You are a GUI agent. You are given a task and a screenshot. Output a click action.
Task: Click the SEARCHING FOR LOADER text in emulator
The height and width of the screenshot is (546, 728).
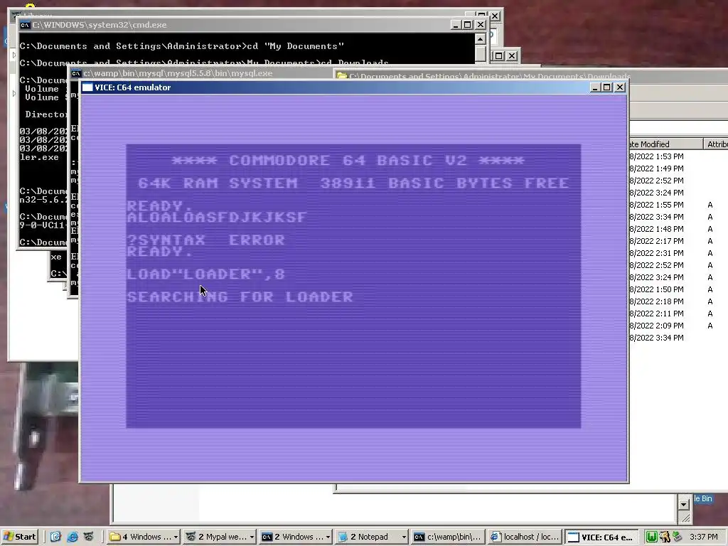click(240, 296)
